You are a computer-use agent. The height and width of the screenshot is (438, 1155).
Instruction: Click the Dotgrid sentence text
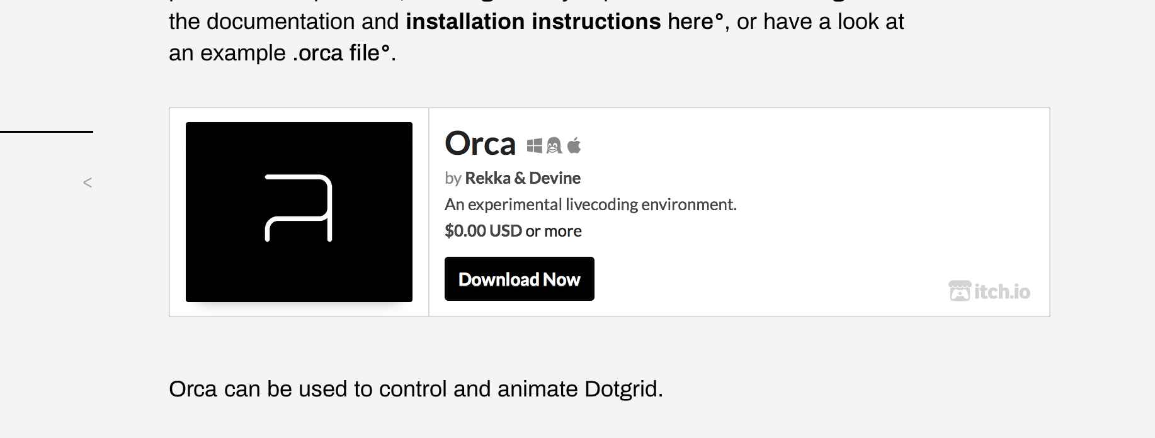click(x=416, y=389)
